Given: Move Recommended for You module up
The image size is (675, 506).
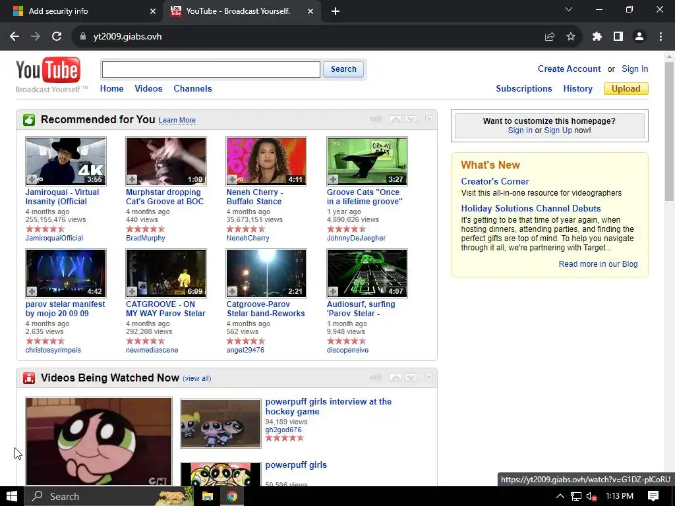Looking at the screenshot, I should (x=396, y=119).
